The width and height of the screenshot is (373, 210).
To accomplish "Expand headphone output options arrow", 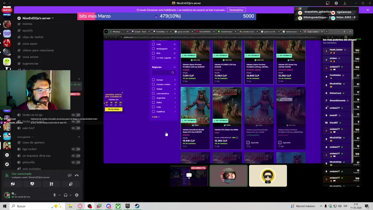I will (70, 195).
